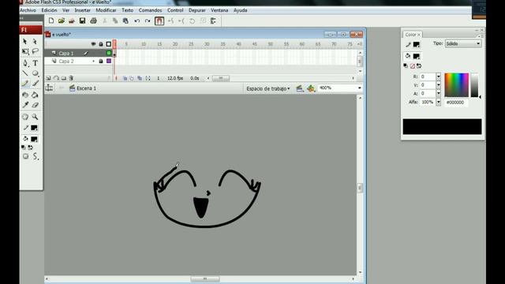Click the Edit Symbols icon
Screen dimensions: 505x284
(x=310, y=88)
